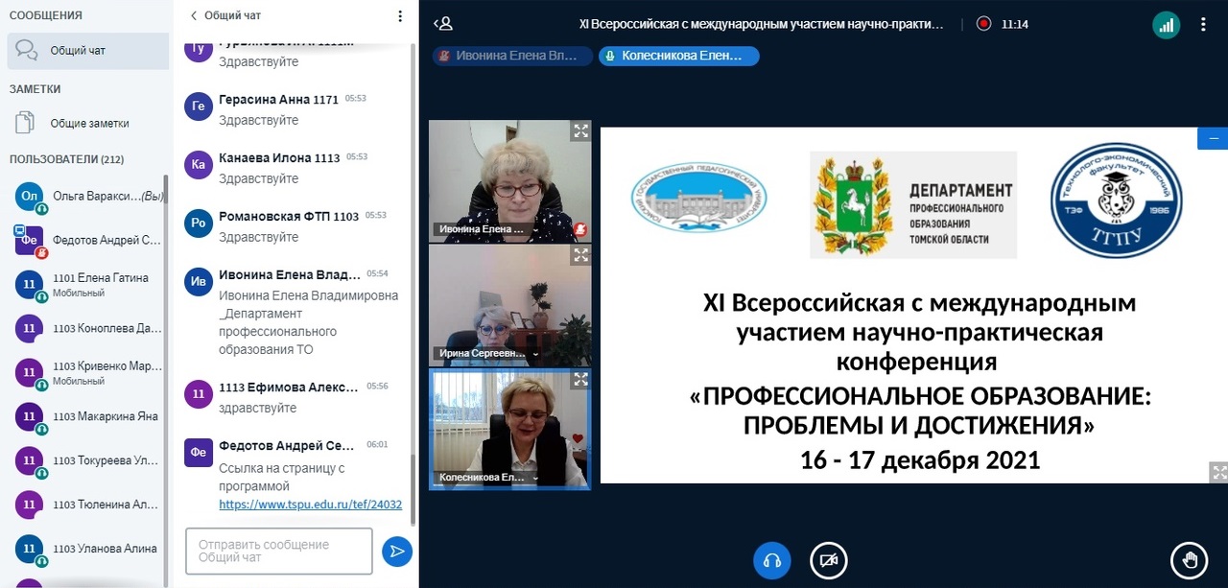Screen dimensions: 1228x588
Task: Open Колесникова webcam name dropdown
Action: [x=534, y=478]
